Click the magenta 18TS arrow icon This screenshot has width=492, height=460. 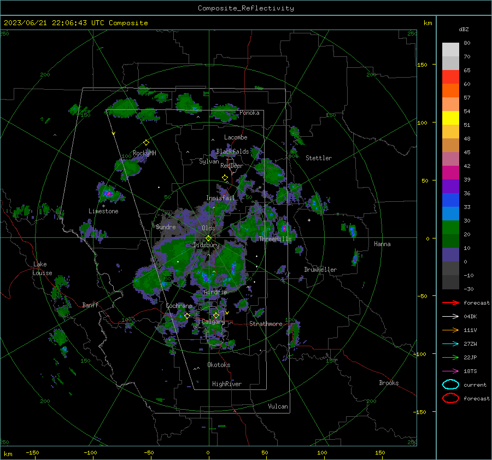[450, 371]
